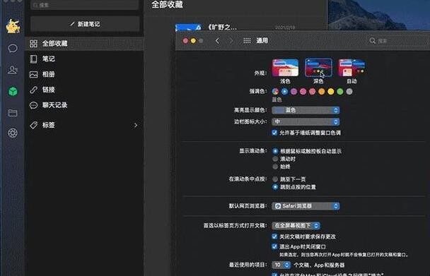Select 跳至下一页 radio option
The width and height of the screenshot is (430, 276).
(275, 179)
